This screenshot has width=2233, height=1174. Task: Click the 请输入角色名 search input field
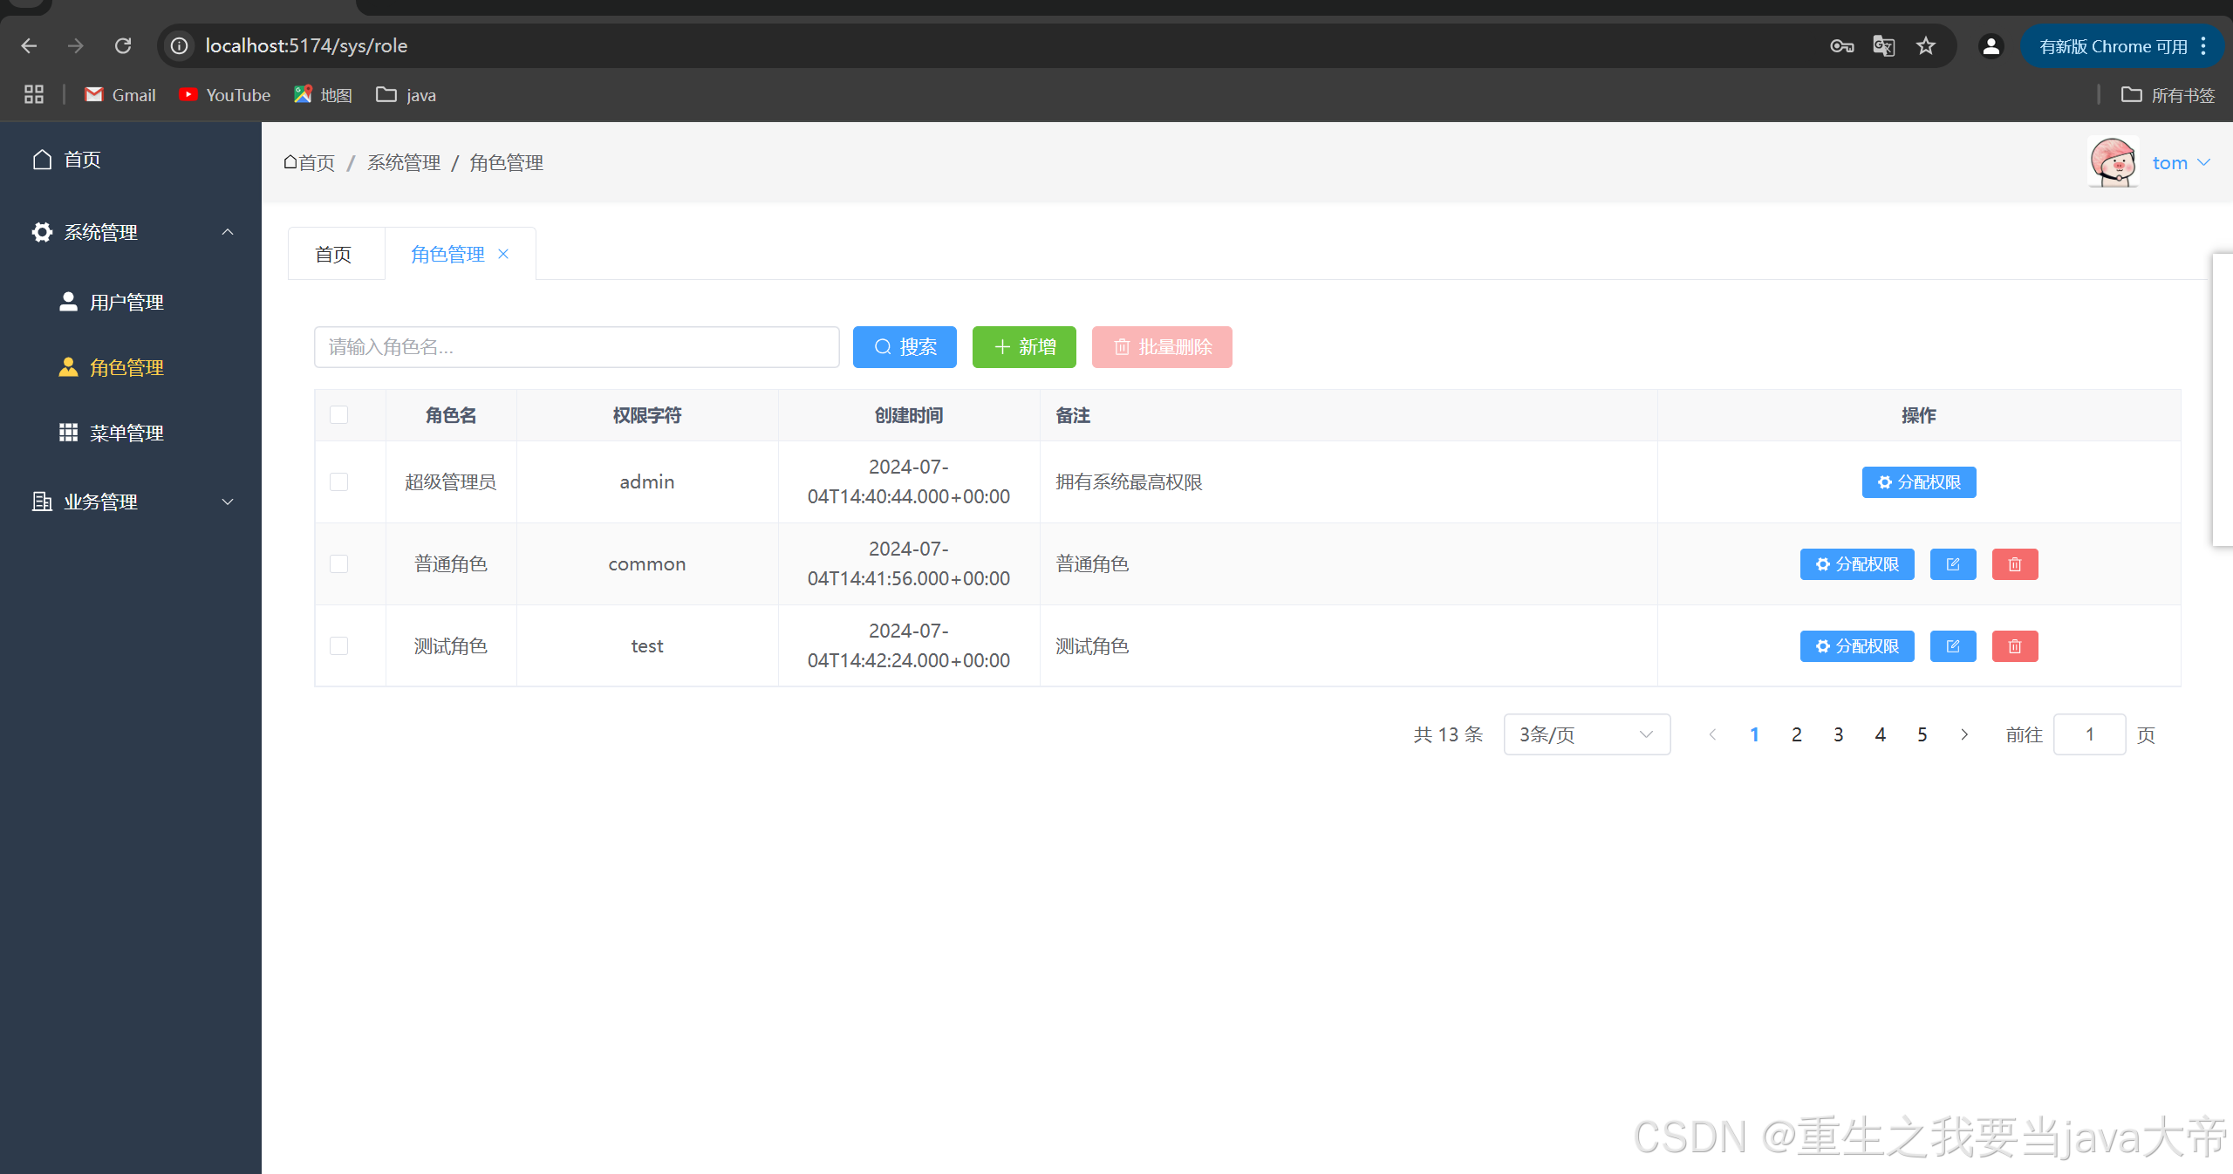click(x=576, y=347)
